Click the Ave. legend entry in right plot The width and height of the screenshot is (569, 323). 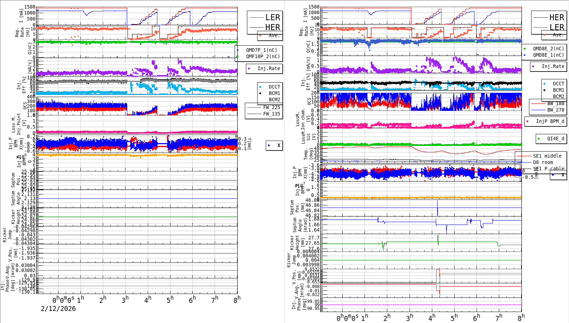(558, 35)
